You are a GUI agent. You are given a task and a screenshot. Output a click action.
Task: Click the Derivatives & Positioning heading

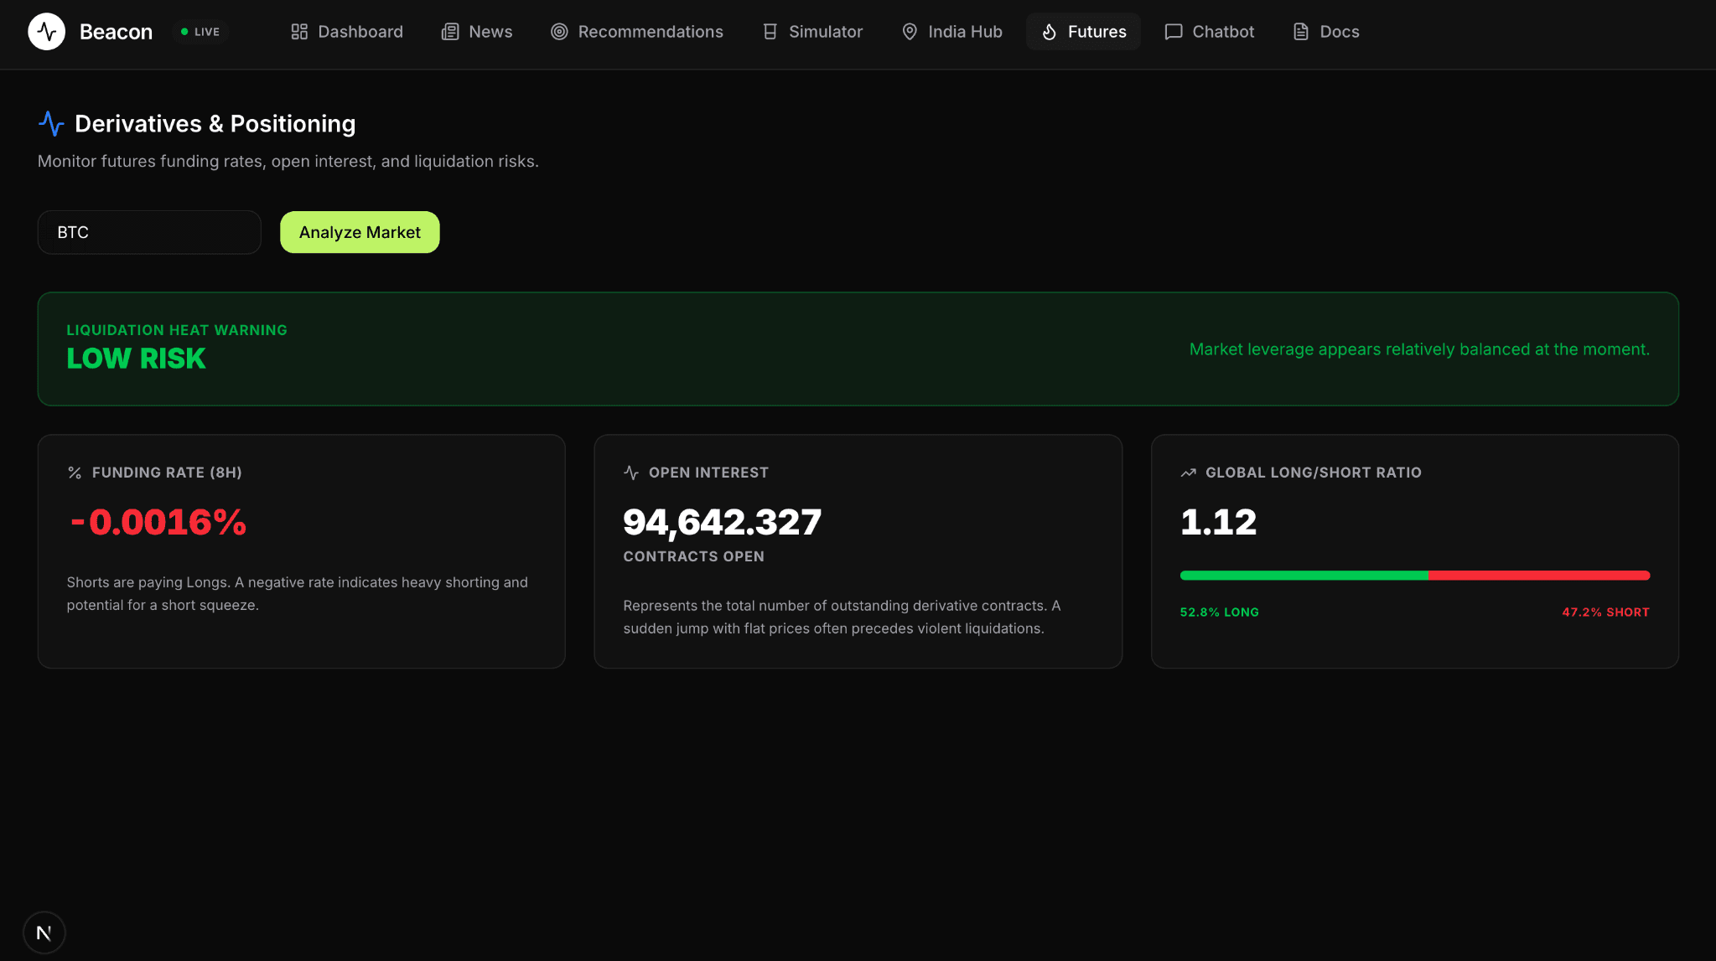point(215,124)
